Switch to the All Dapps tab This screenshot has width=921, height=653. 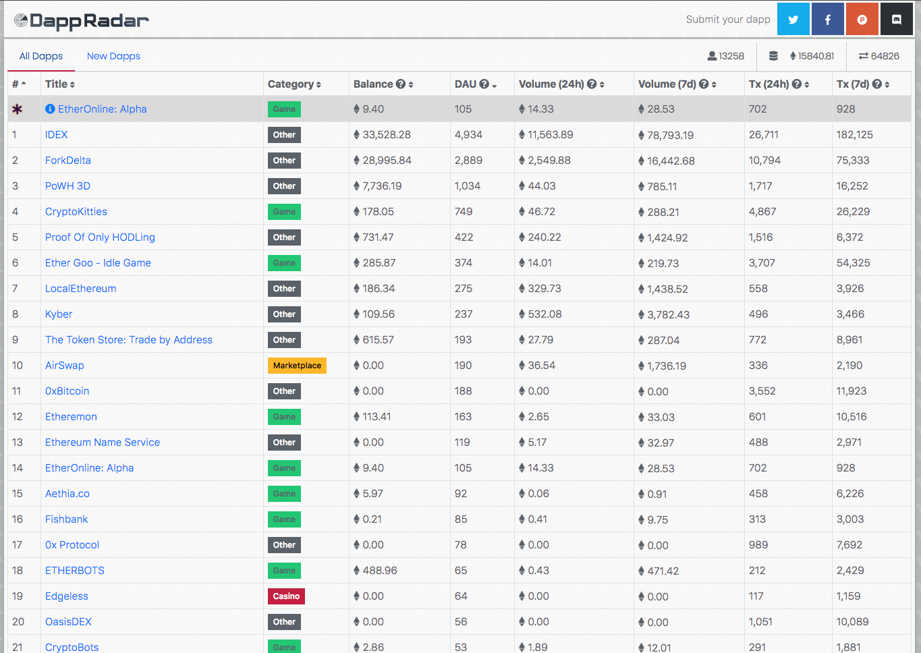point(41,56)
